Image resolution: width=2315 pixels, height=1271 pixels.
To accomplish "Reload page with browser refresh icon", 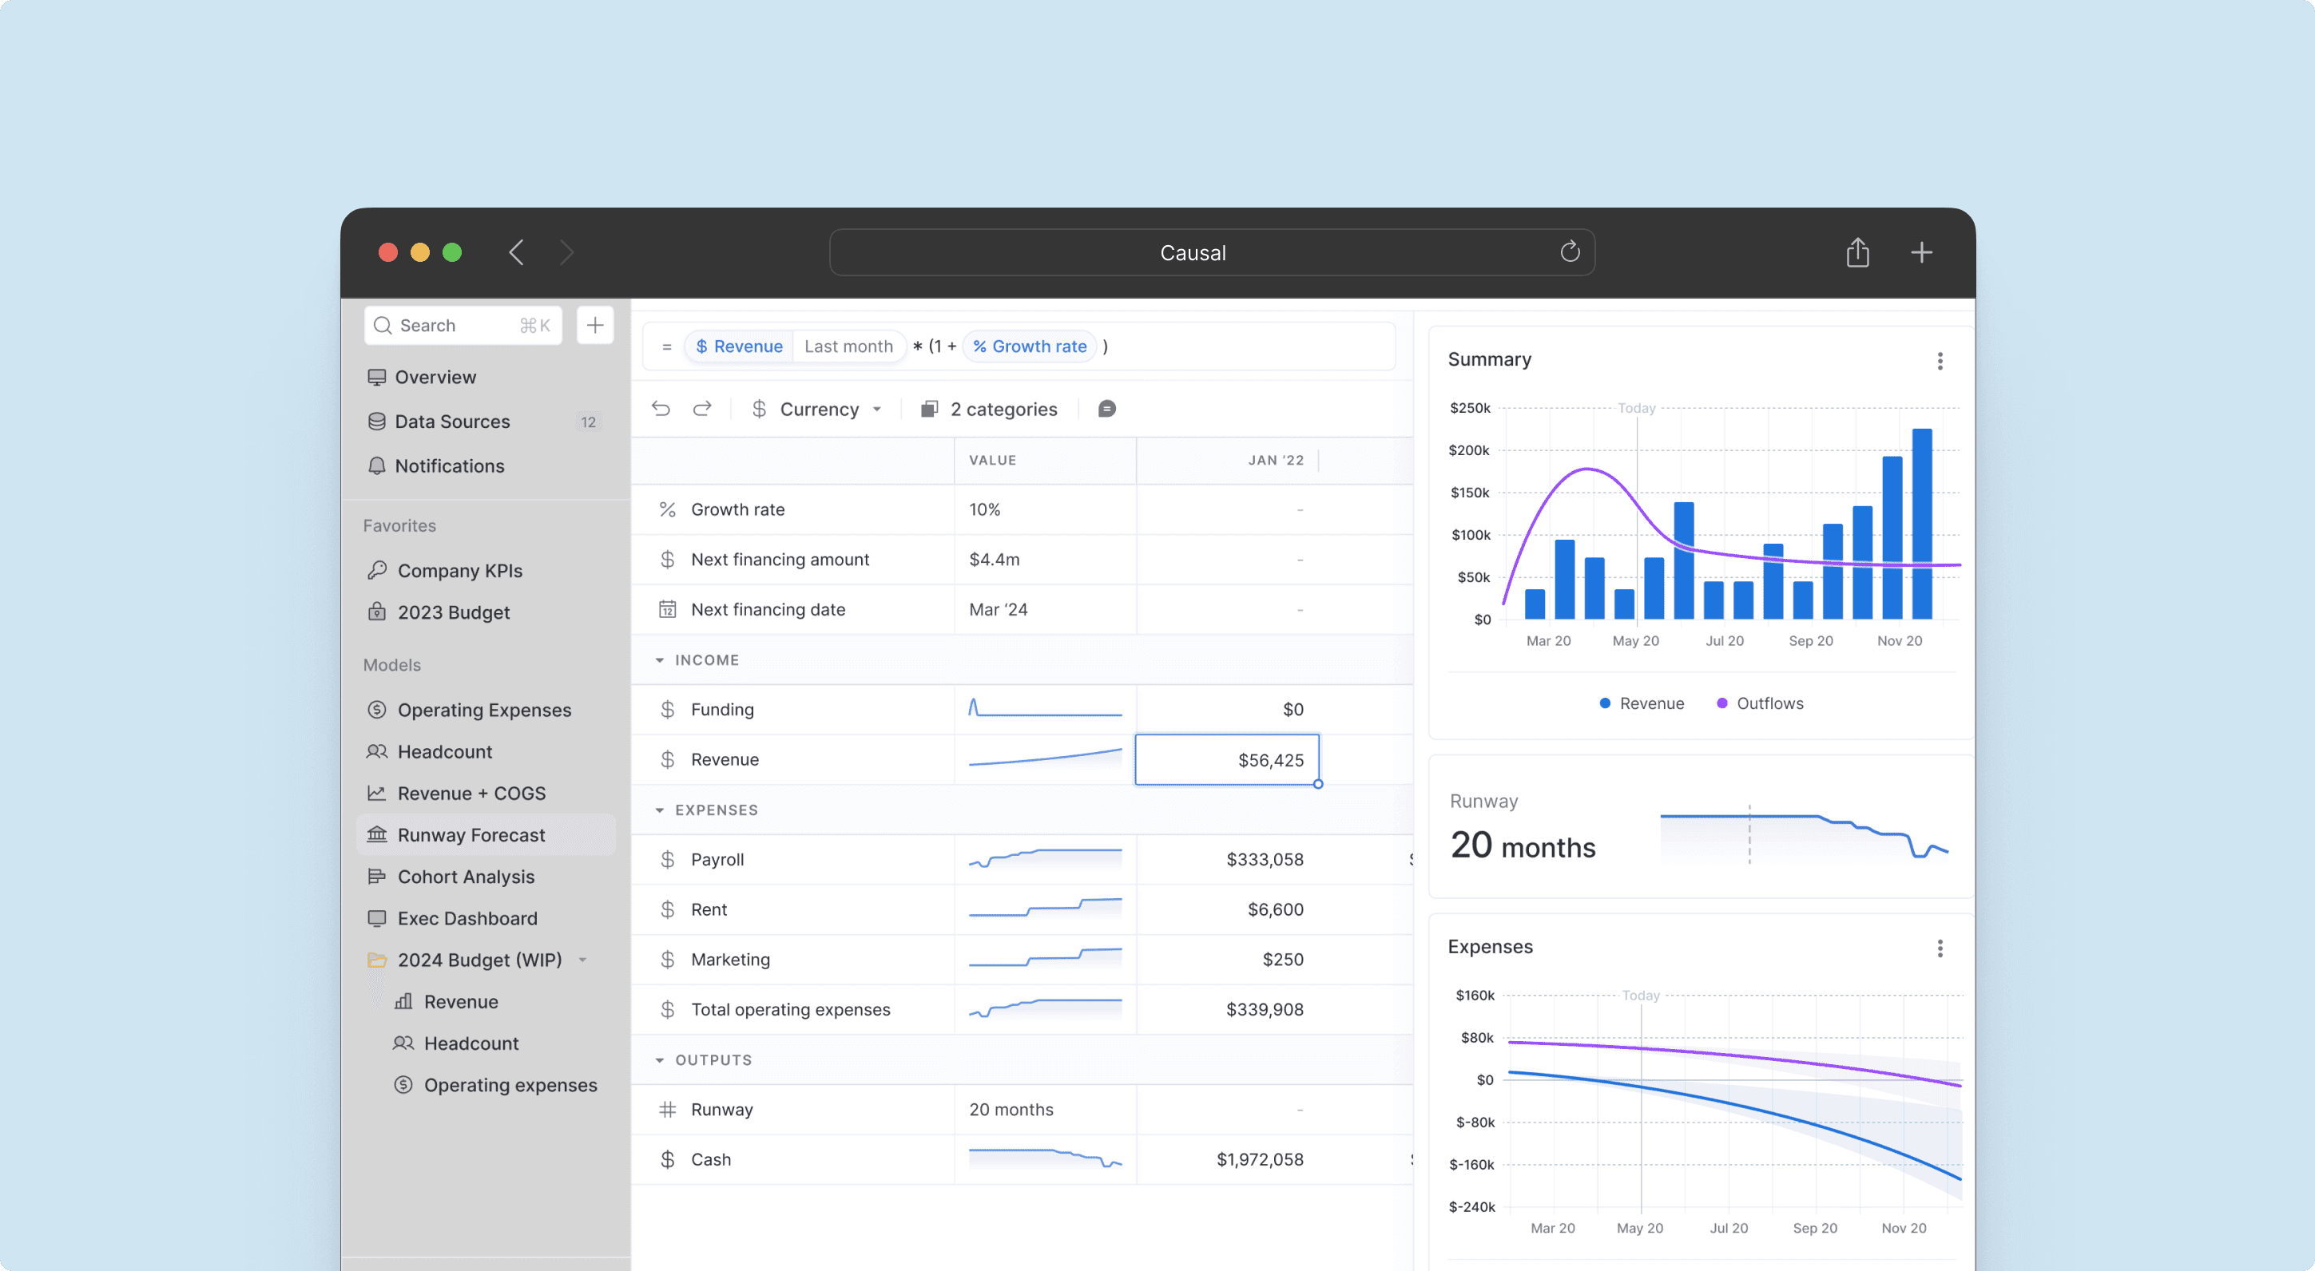I will click(1570, 251).
